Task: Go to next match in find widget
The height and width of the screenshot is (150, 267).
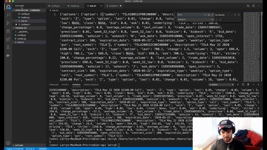Action: click(232, 15)
